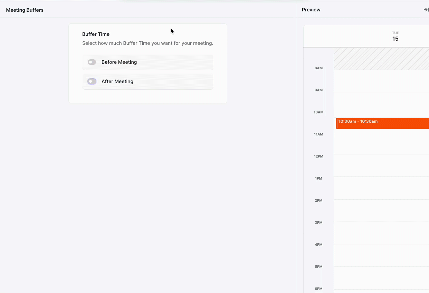Image resolution: width=429 pixels, height=293 pixels.
Task: Click the Before Meeting label
Action: tap(119, 62)
